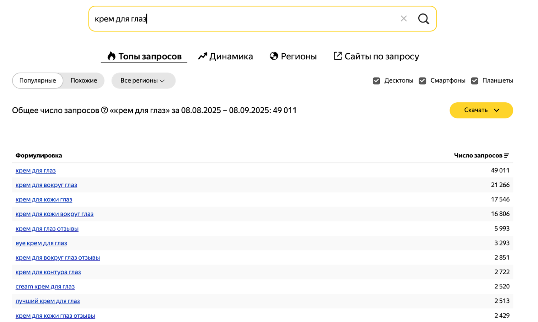This screenshot has height=322, width=538.
Task: Clear the search field with X icon
Action: point(403,19)
